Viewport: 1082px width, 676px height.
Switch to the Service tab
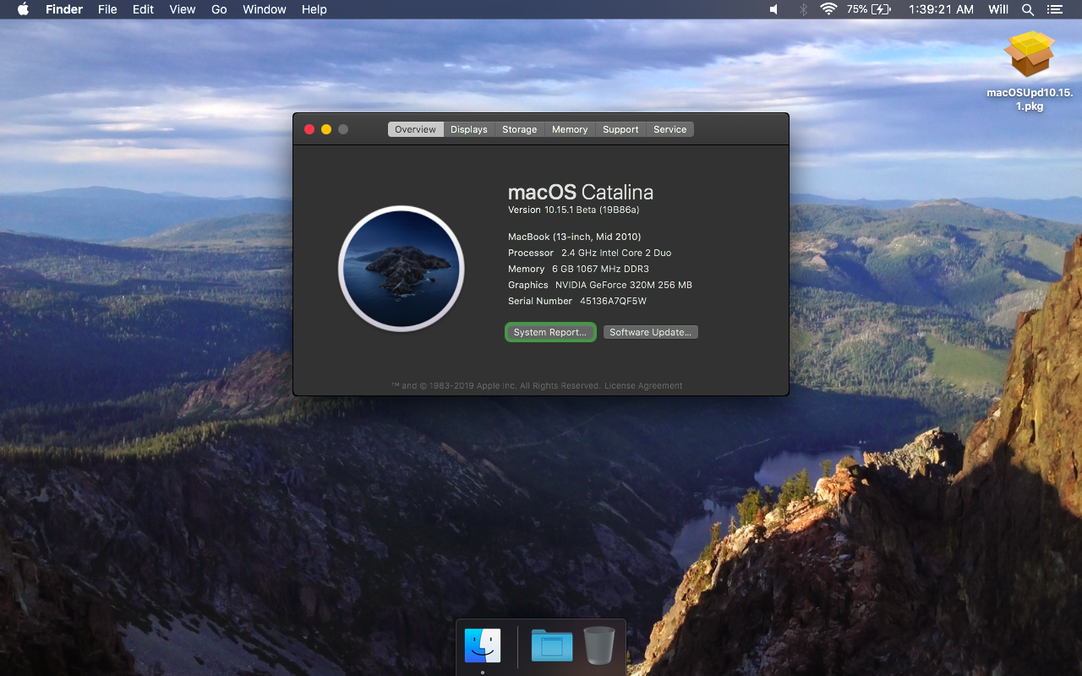670,129
